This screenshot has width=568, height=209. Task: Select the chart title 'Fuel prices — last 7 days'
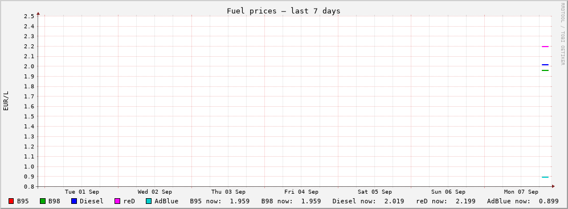click(x=284, y=11)
